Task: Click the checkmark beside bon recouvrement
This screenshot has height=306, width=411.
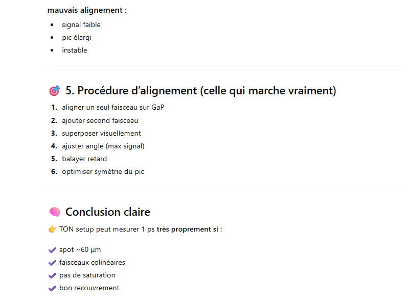Action: pyautogui.click(x=52, y=288)
